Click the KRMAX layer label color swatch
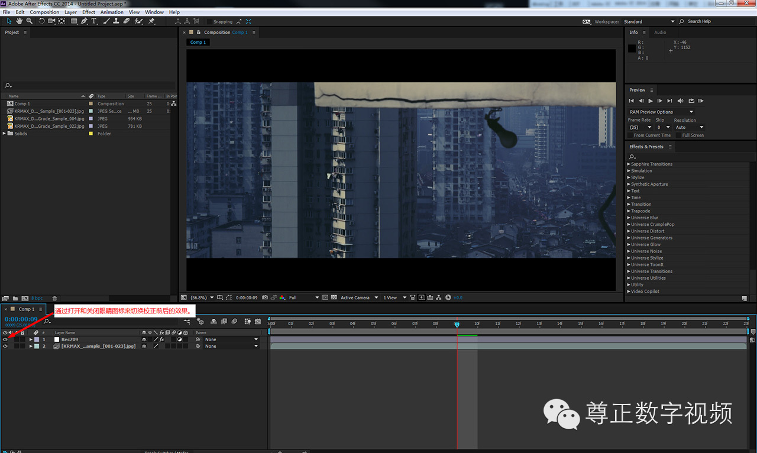757x453 pixels. [36, 346]
